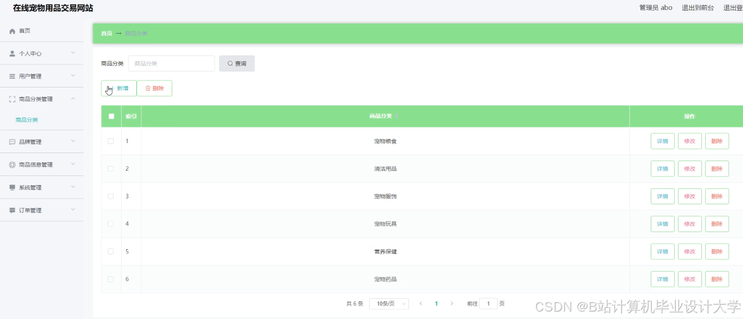Check the row for 宠物玩具

tap(111, 224)
